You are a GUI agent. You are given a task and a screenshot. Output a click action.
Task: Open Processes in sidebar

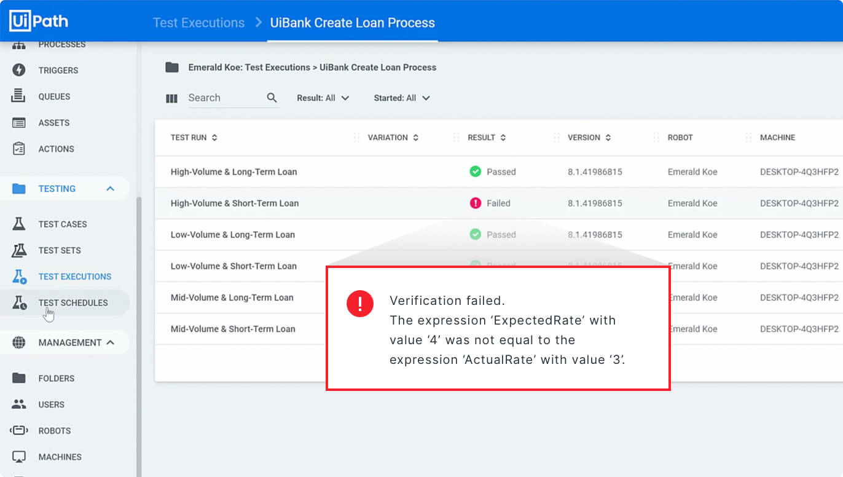point(62,44)
